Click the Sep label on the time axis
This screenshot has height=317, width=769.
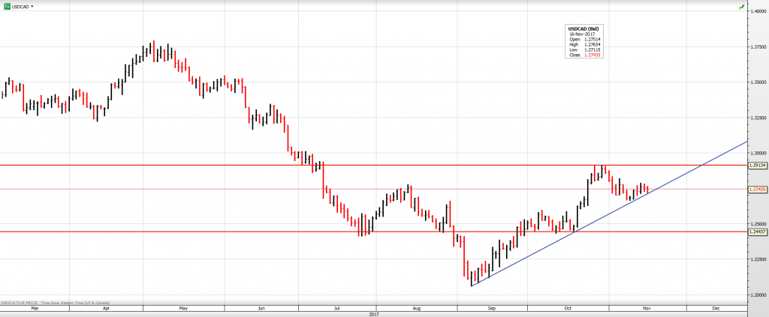491,308
